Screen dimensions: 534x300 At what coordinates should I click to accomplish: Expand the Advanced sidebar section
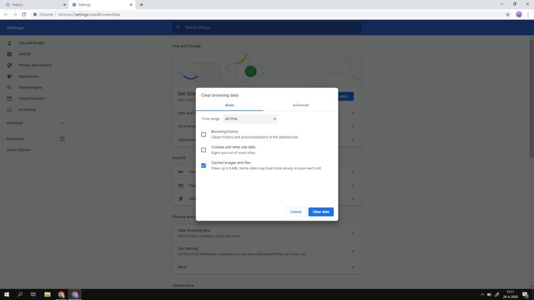35,123
